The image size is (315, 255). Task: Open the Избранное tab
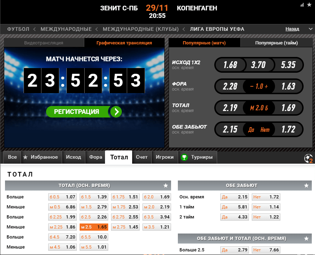(x=41, y=157)
